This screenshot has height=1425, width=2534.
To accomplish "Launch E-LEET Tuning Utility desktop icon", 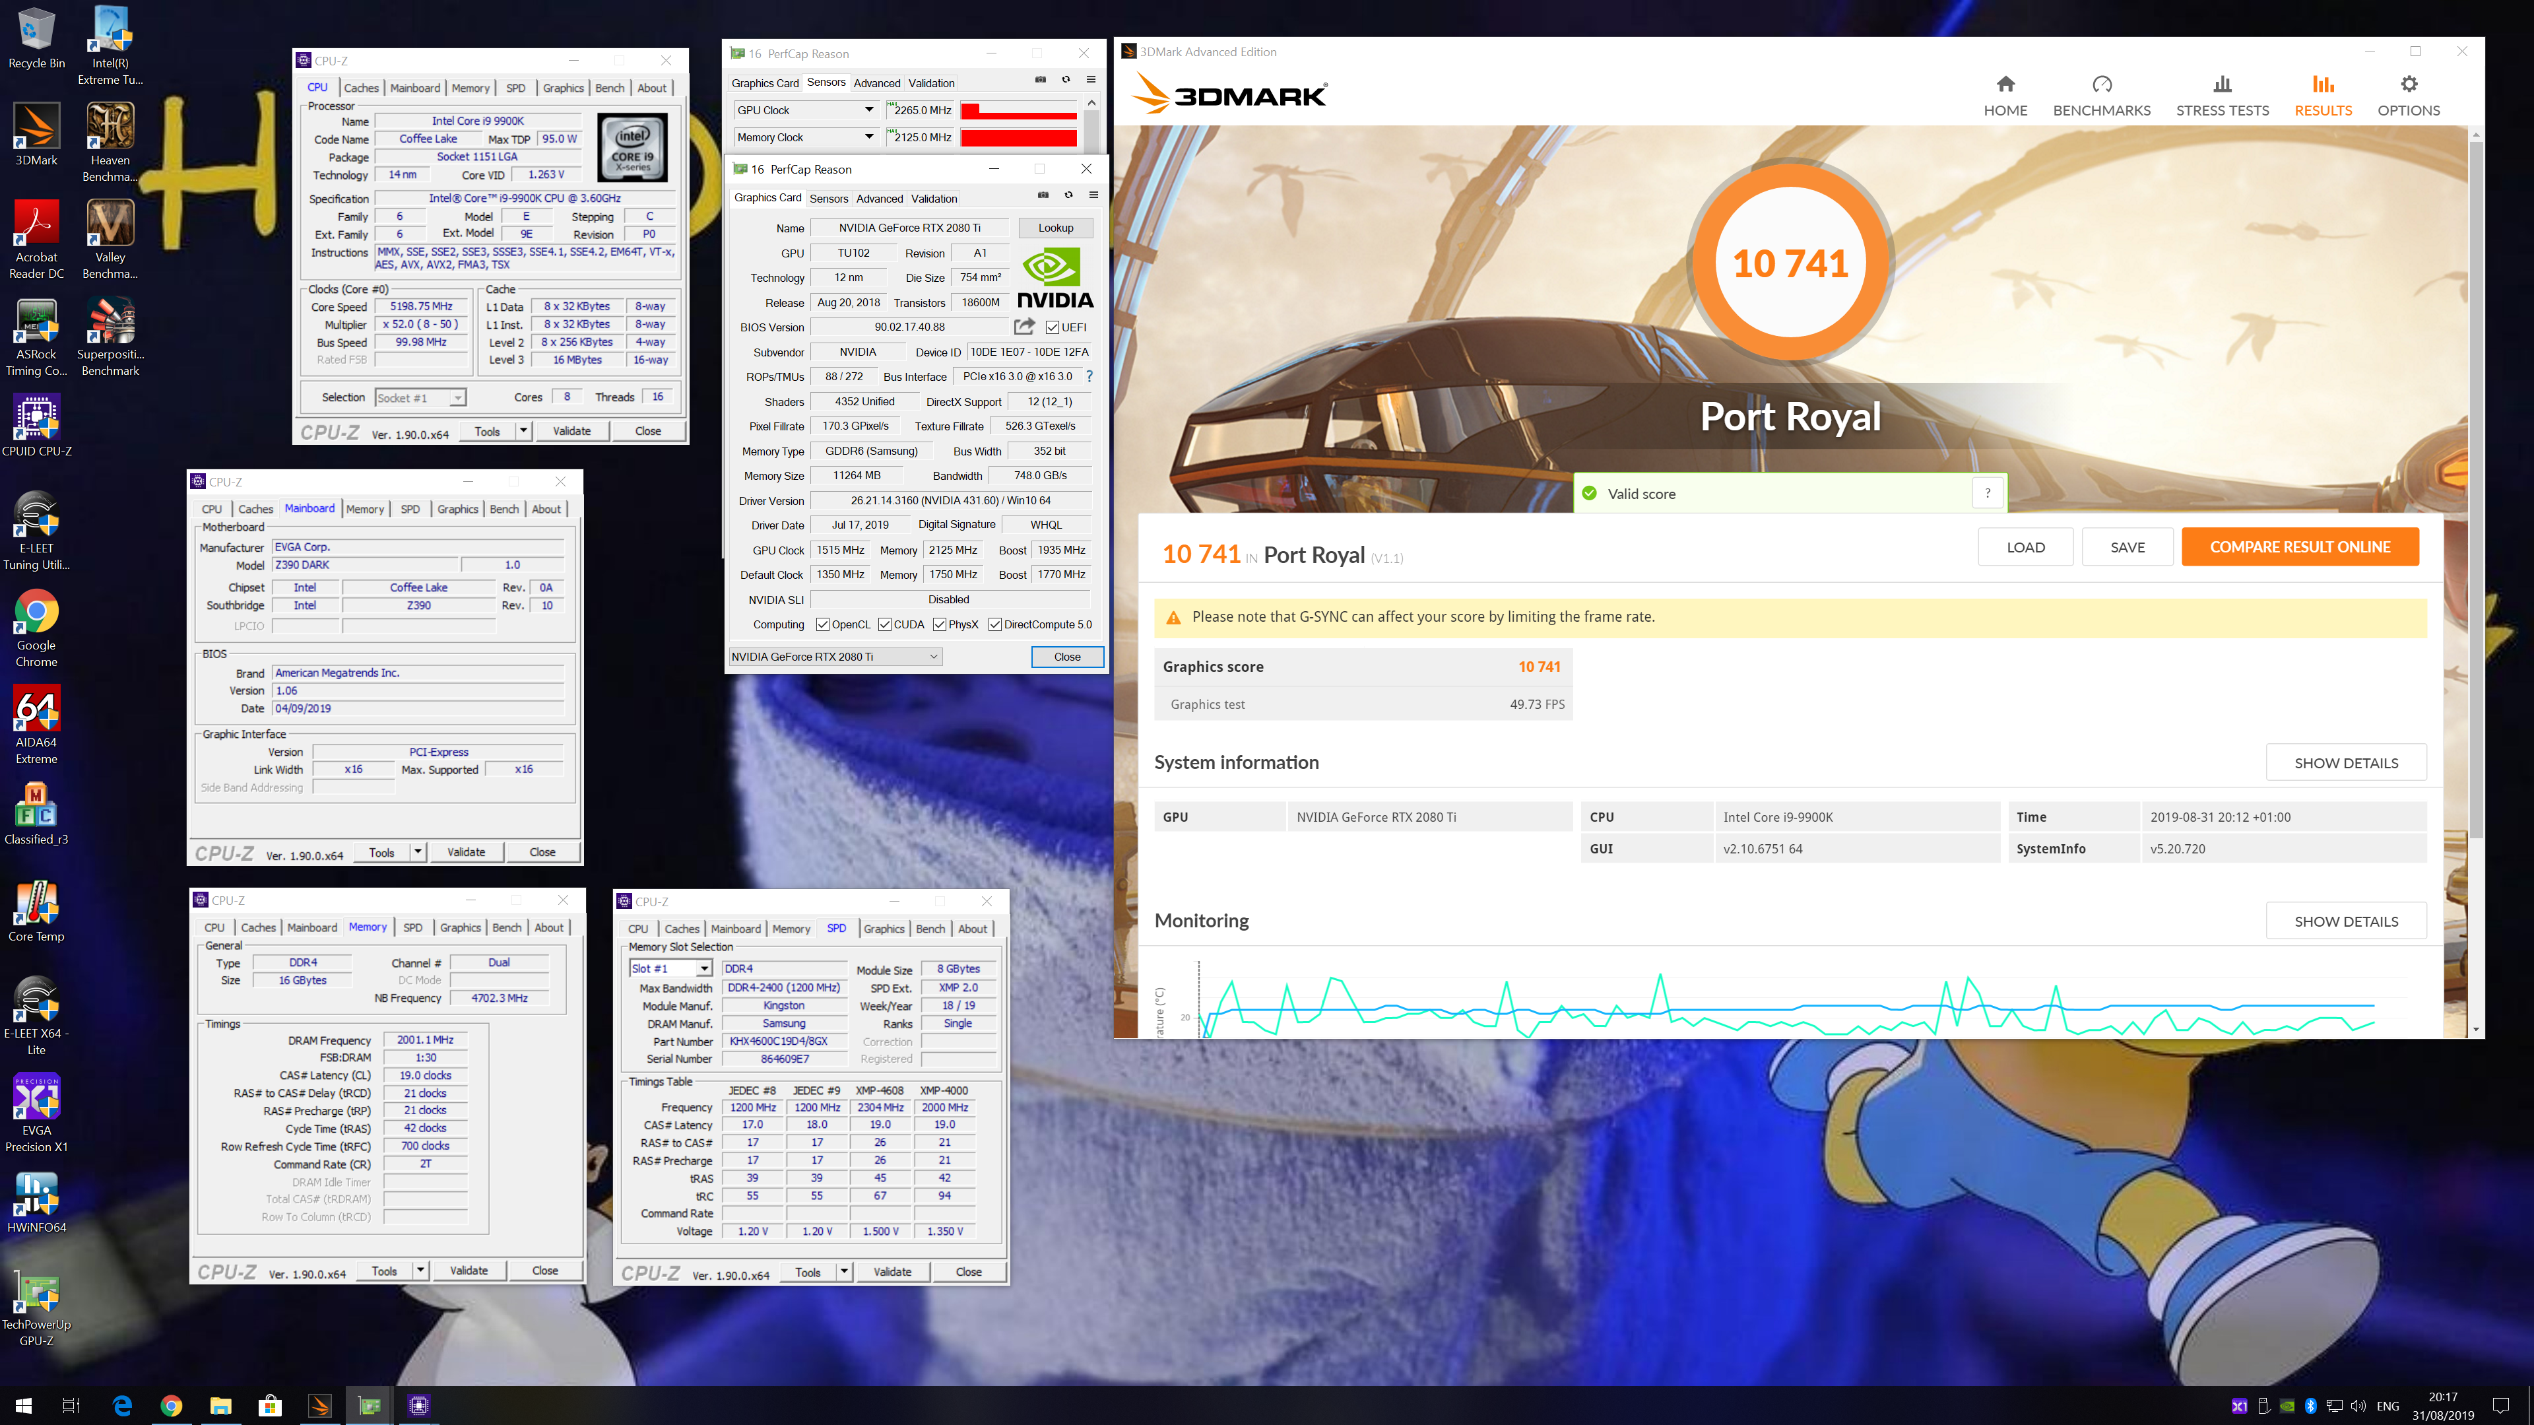I will pos(36,531).
